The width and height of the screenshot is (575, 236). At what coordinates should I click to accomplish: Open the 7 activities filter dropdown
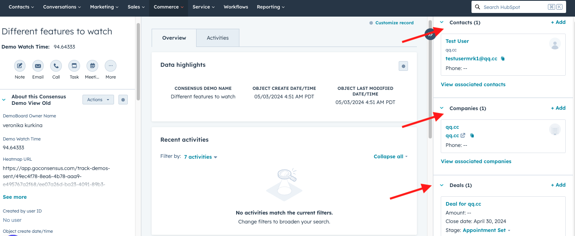201,157
